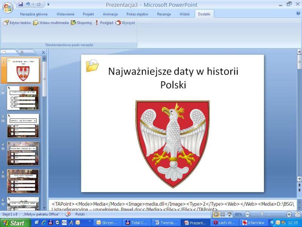Select slide 4 thumbnail
The width and height of the screenshot is (302, 227).
tap(23, 154)
